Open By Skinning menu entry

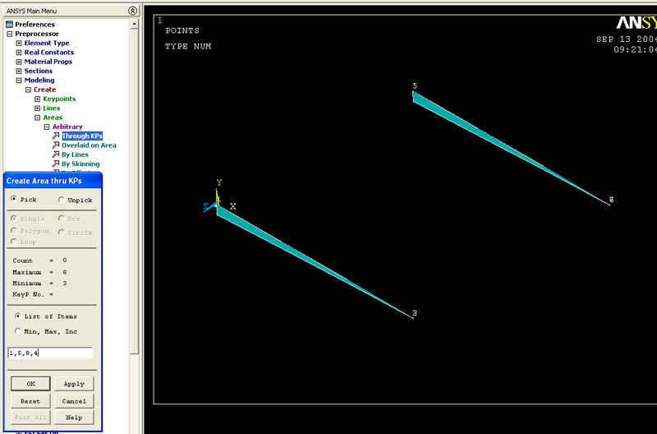[x=80, y=164]
